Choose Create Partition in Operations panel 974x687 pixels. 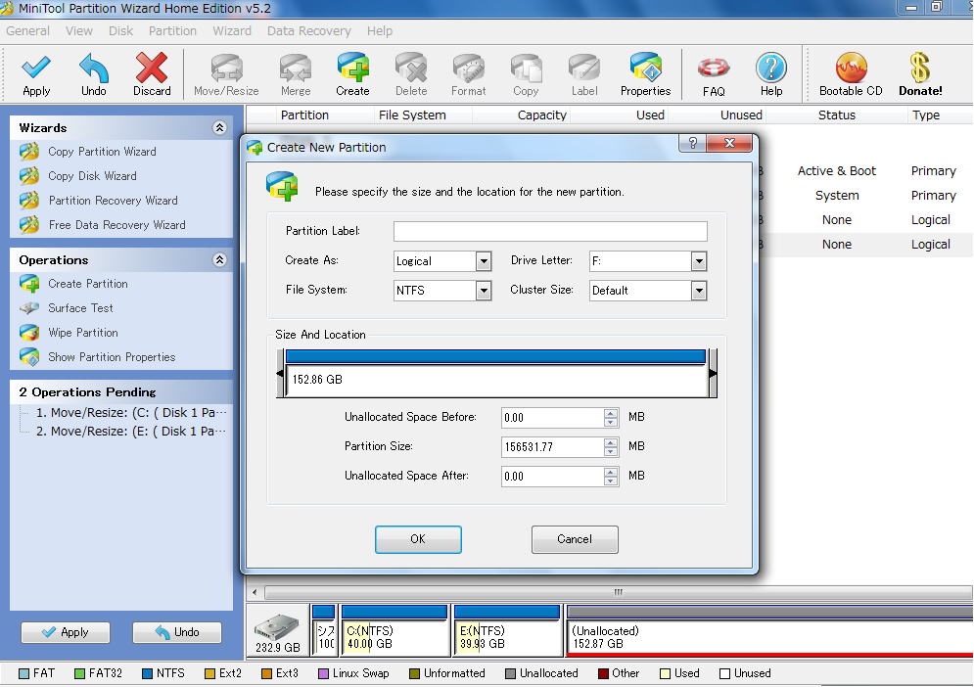(x=87, y=283)
